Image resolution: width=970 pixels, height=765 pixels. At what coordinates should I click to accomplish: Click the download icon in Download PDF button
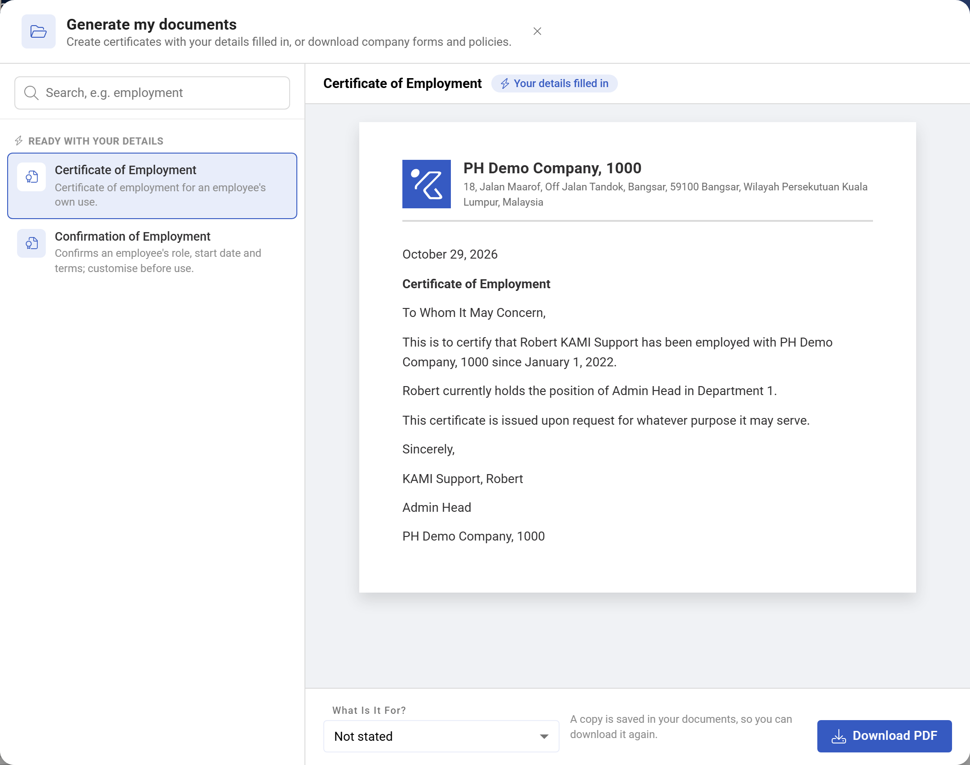[838, 736]
